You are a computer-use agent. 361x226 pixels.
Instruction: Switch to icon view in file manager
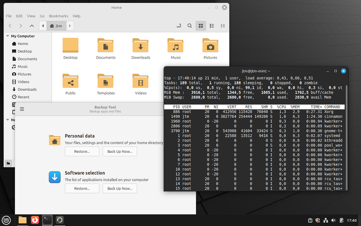click(201, 26)
